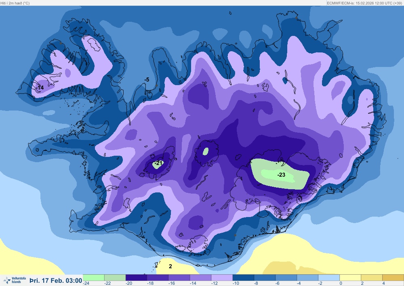Click the -14 label in the Westfjords
The width and height of the screenshot is (404, 286).
[x=40, y=88]
